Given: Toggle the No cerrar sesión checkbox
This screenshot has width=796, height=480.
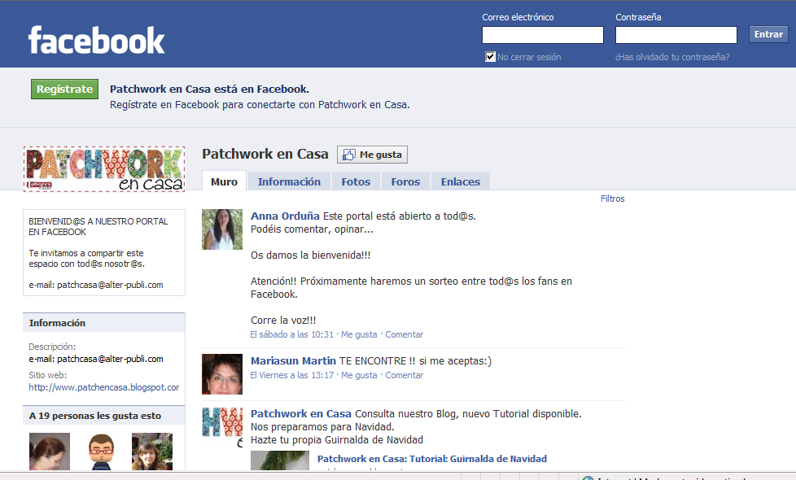Looking at the screenshot, I should [x=490, y=57].
